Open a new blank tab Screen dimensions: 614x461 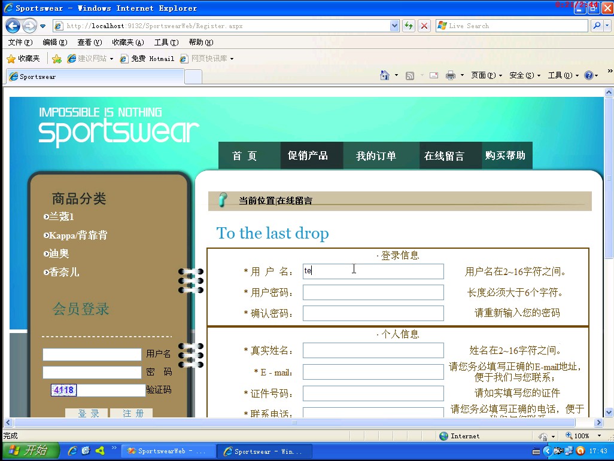click(193, 77)
